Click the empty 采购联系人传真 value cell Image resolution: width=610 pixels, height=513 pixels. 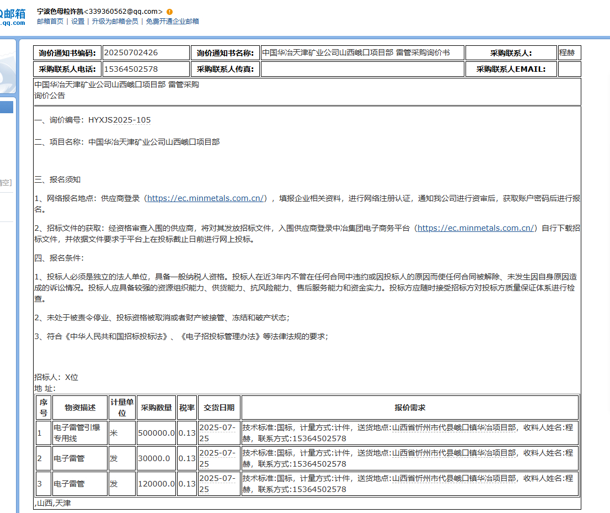[x=362, y=70]
